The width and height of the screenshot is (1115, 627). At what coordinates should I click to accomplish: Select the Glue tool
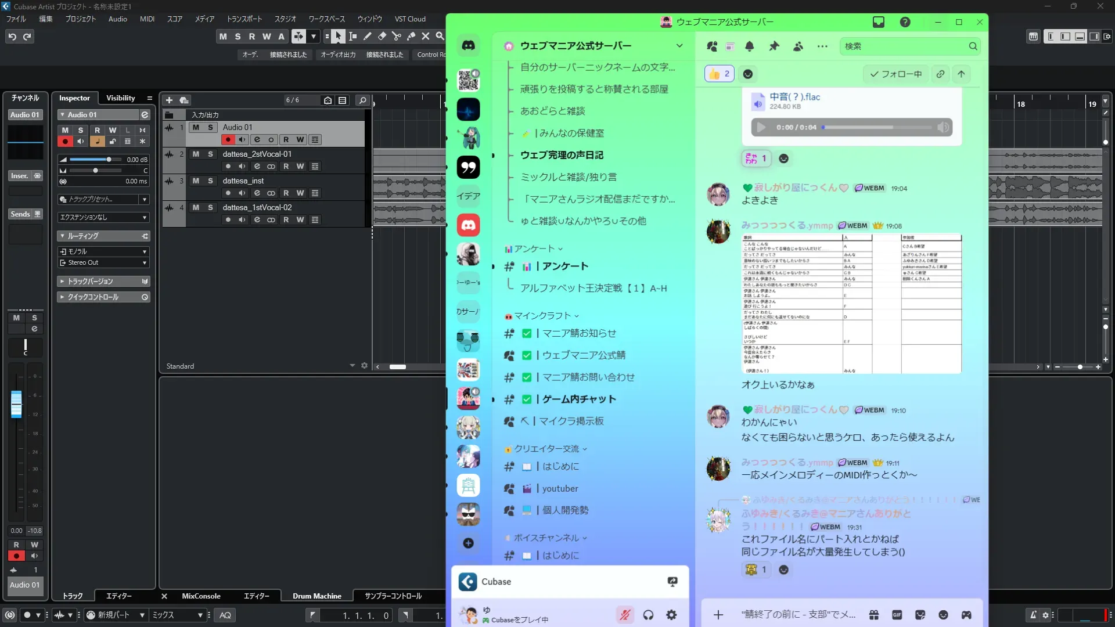tap(411, 36)
